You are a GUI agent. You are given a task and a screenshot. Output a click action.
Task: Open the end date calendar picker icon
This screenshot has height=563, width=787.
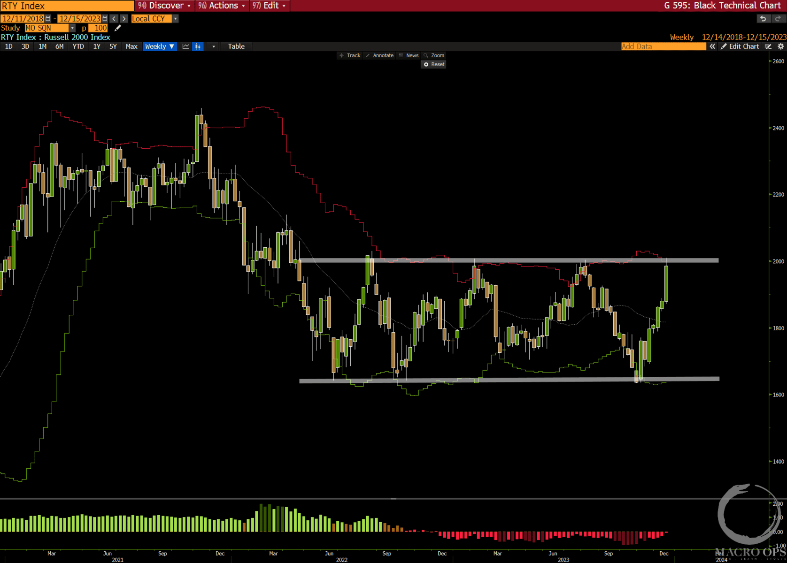pyautogui.click(x=105, y=19)
